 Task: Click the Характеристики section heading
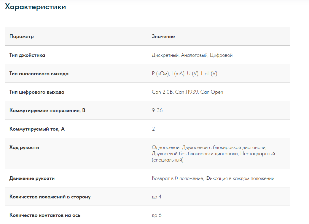(35, 7)
